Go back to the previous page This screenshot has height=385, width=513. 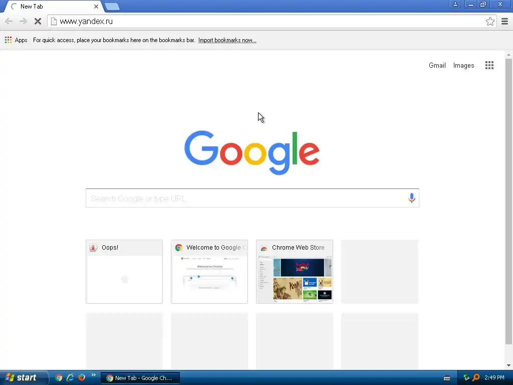(9, 22)
